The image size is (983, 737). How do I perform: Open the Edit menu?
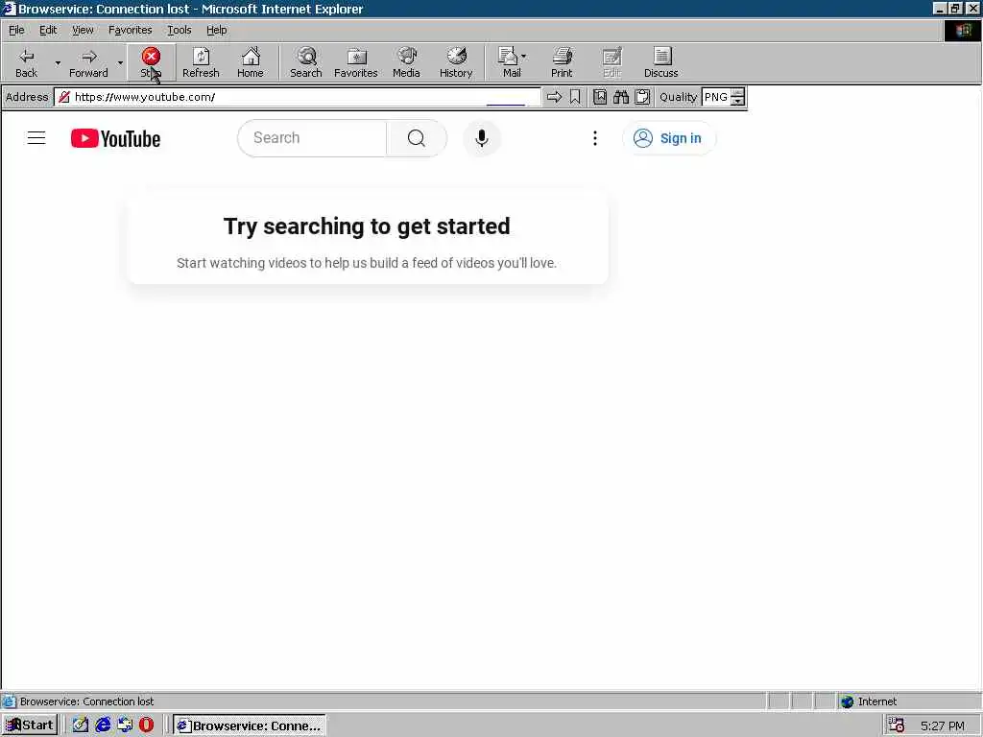[48, 30]
